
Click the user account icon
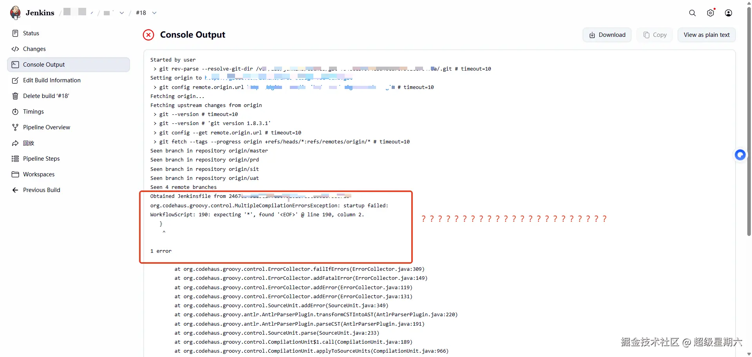point(728,13)
